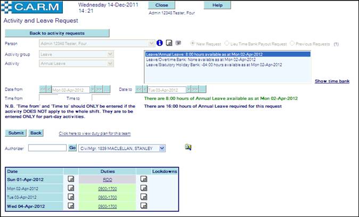
Task: Click the blue info icon beside Person
Action: (x=159, y=43)
